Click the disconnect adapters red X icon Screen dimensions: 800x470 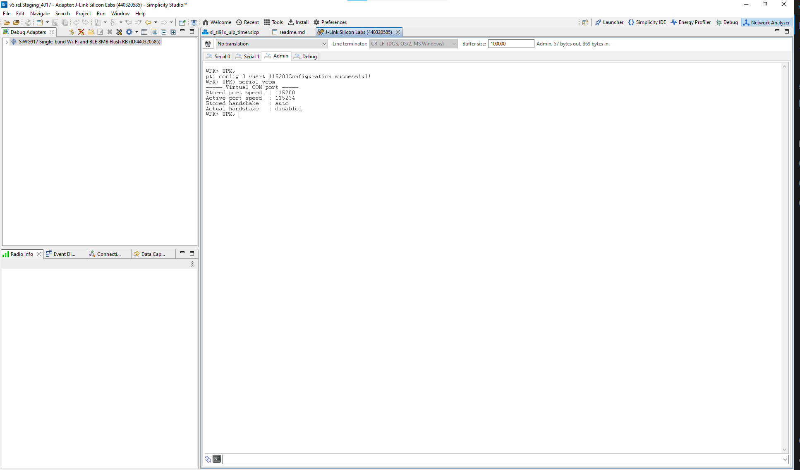pos(81,32)
